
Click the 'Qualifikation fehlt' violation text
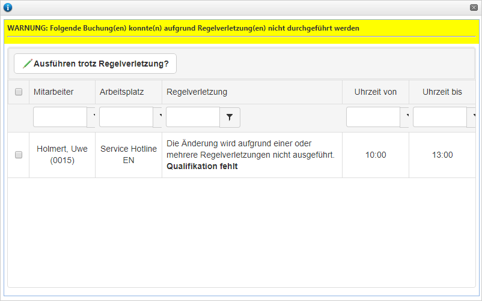click(x=202, y=166)
